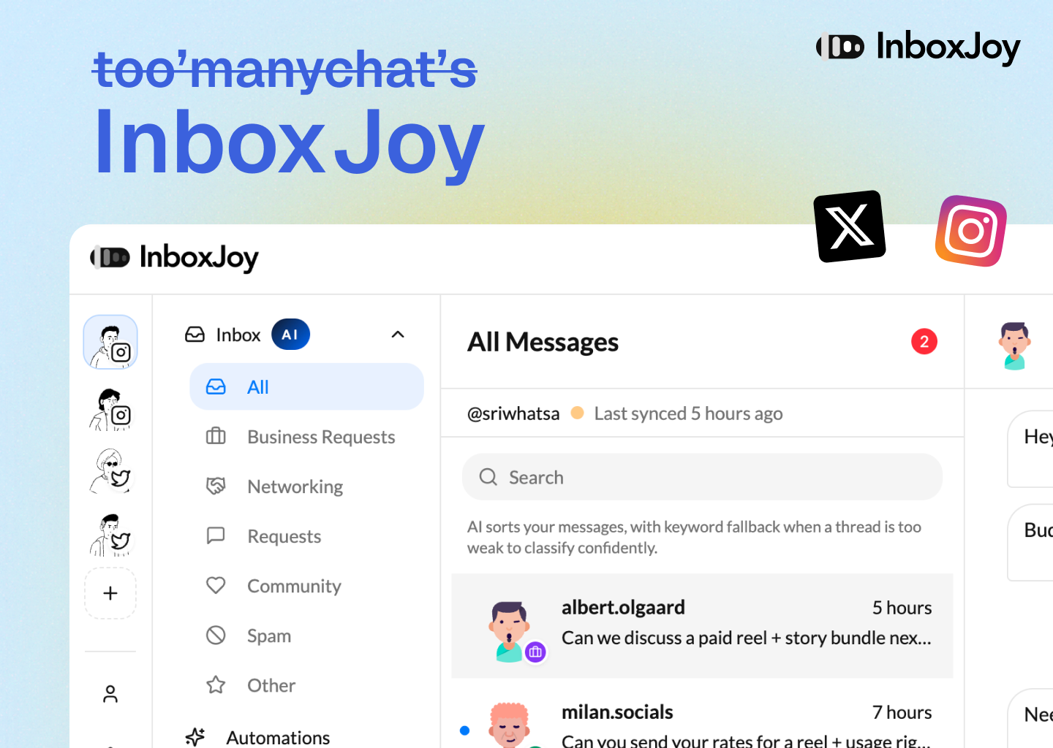Select the All inbox category
Viewport: 1053px width, 748px height.
[306, 386]
